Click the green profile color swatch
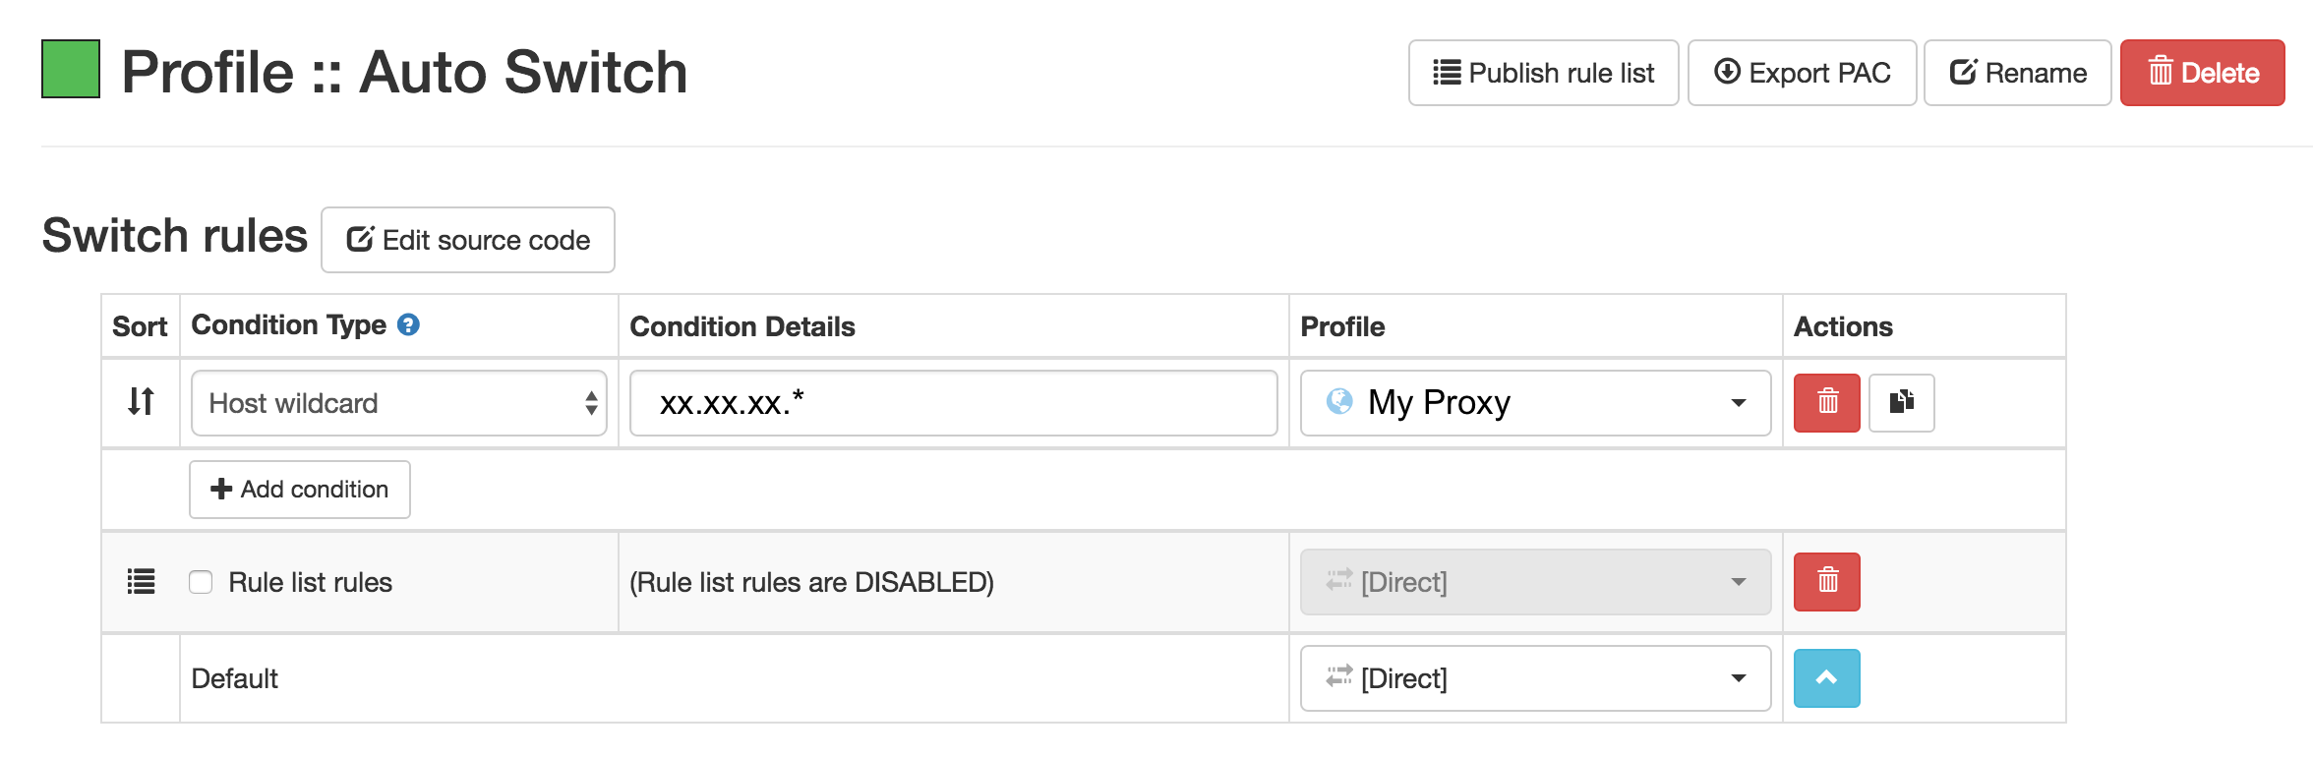 71,69
